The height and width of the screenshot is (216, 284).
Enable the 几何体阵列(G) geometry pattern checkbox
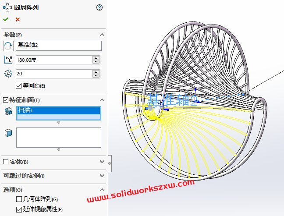tap(19, 199)
